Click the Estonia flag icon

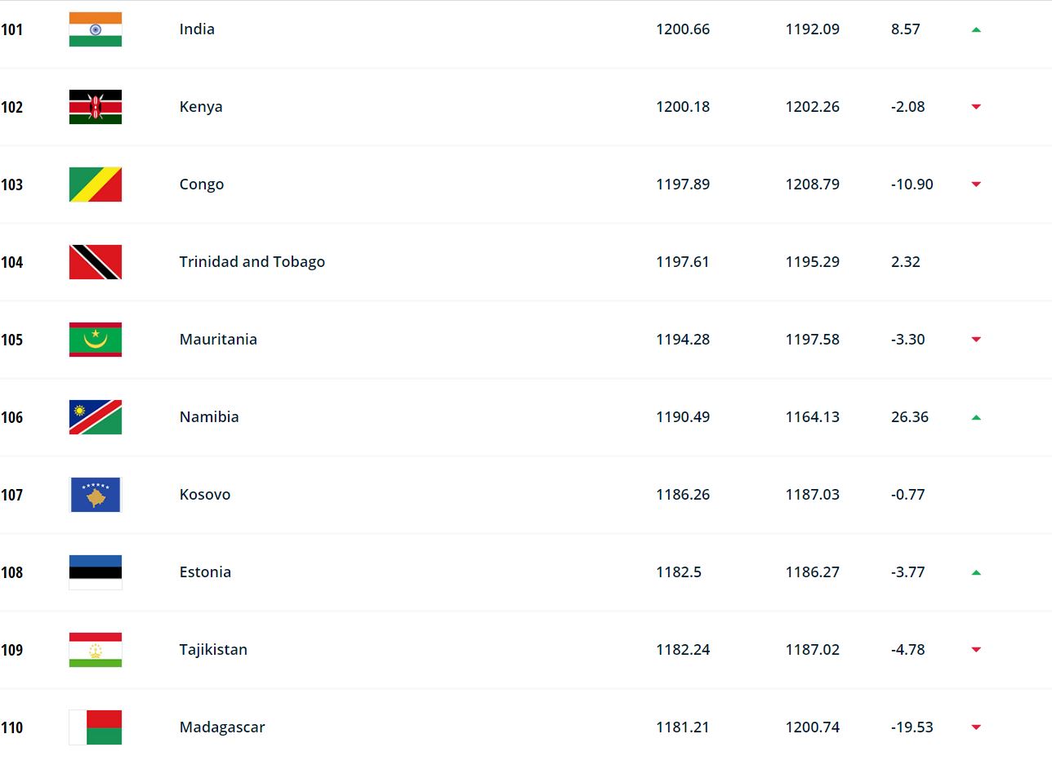[x=96, y=572]
